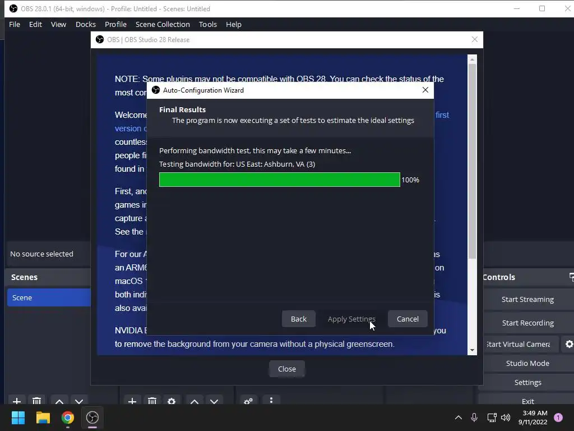Image resolution: width=574 pixels, height=431 pixels.
Task: Open network status tray icon
Action: (x=492, y=417)
